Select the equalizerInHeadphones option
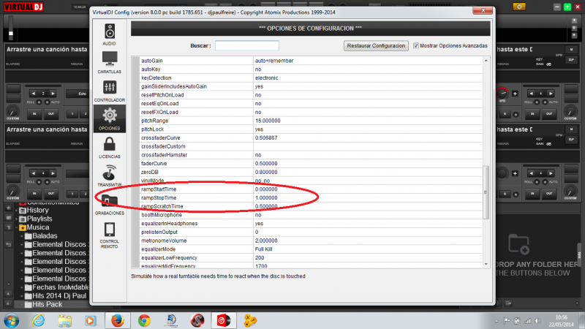This screenshot has height=329, width=585. (310, 224)
